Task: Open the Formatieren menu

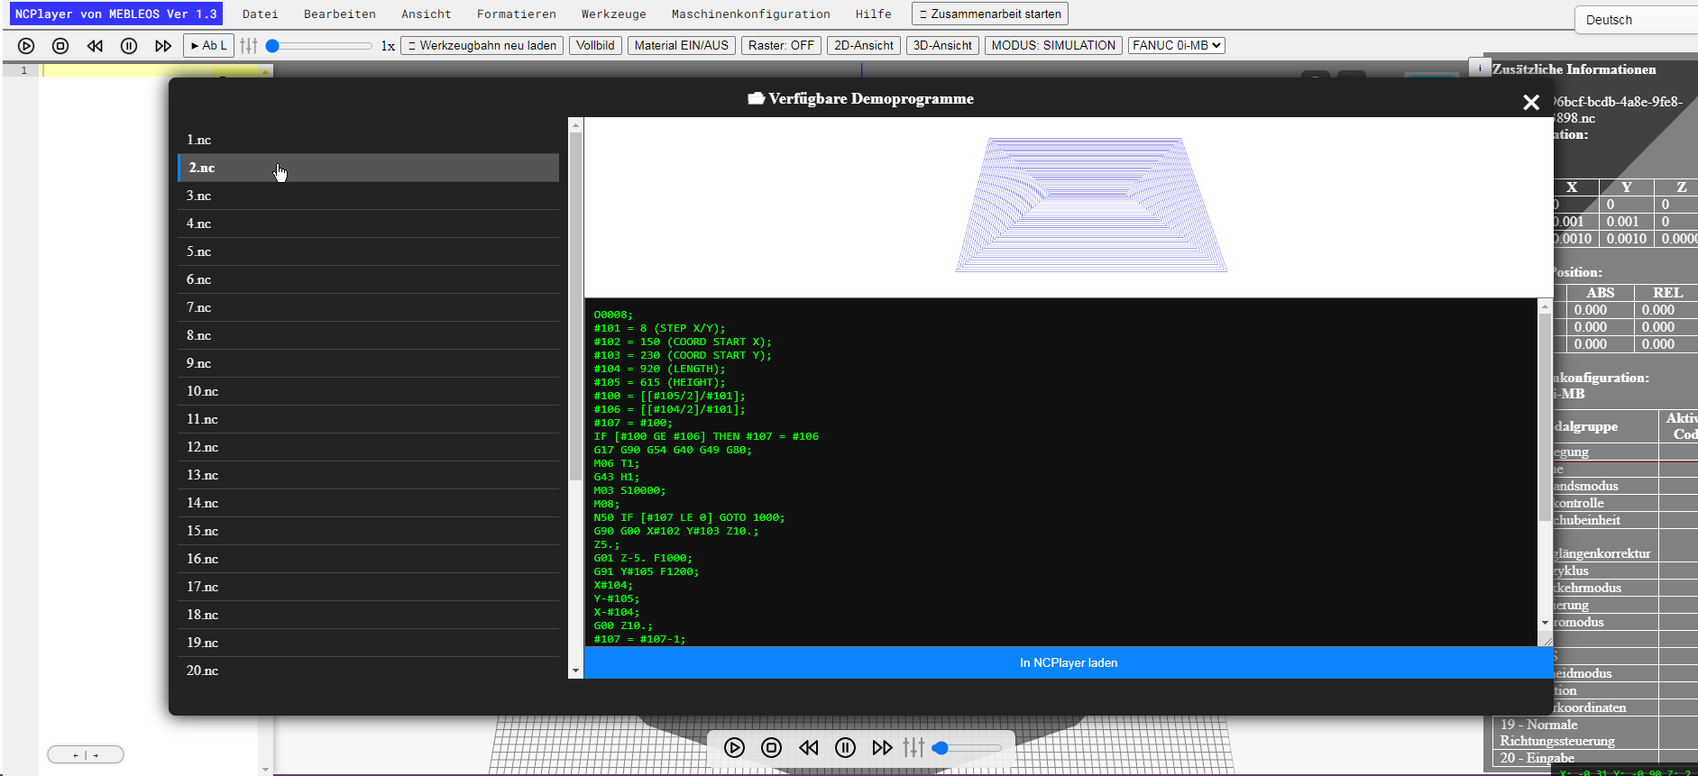Action: click(517, 14)
